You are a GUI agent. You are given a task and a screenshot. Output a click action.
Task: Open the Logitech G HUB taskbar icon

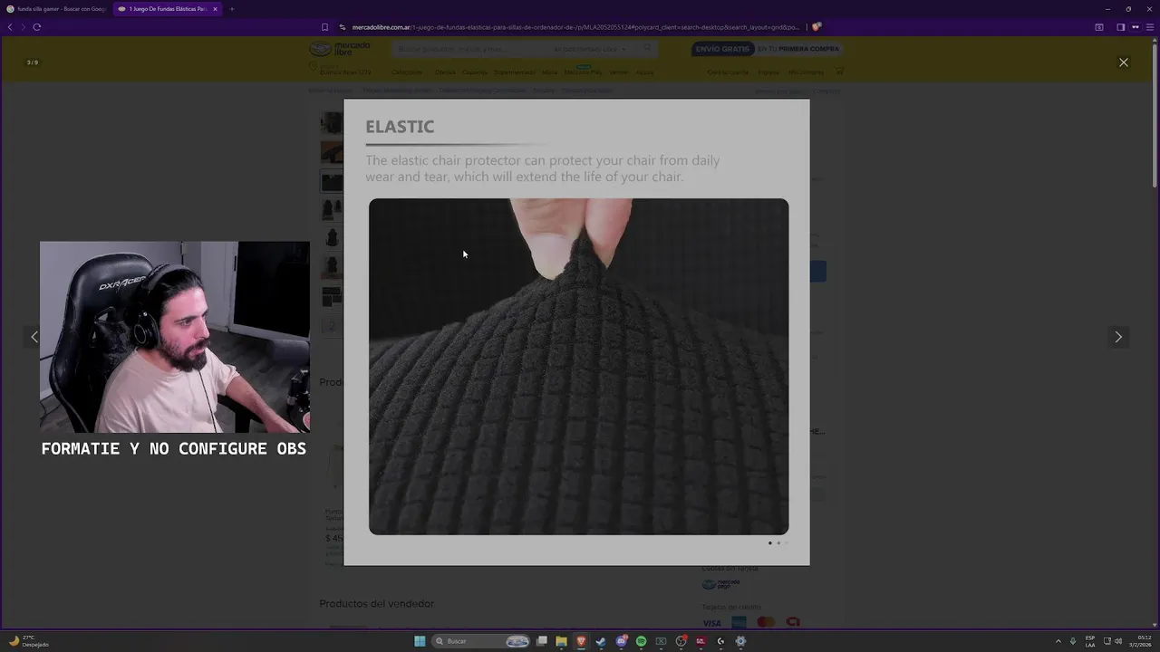click(720, 641)
